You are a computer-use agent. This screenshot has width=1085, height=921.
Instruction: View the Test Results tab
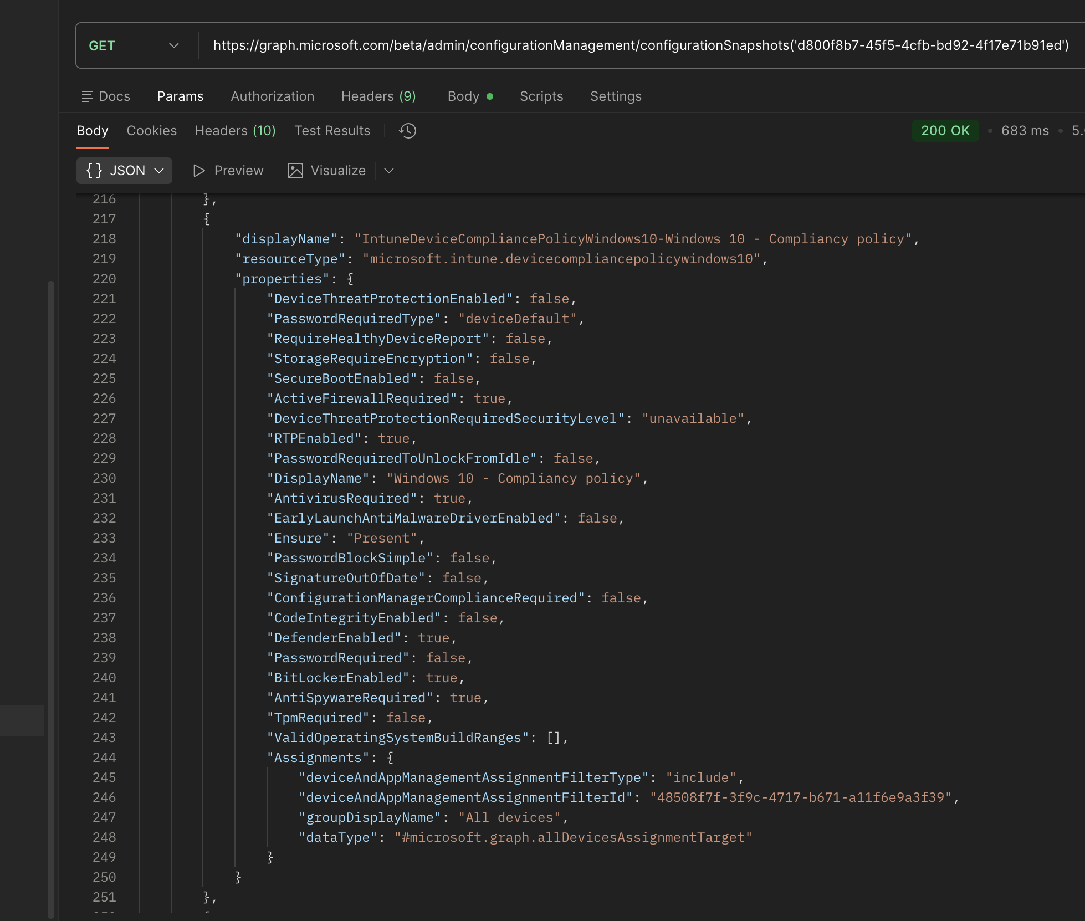[332, 131]
